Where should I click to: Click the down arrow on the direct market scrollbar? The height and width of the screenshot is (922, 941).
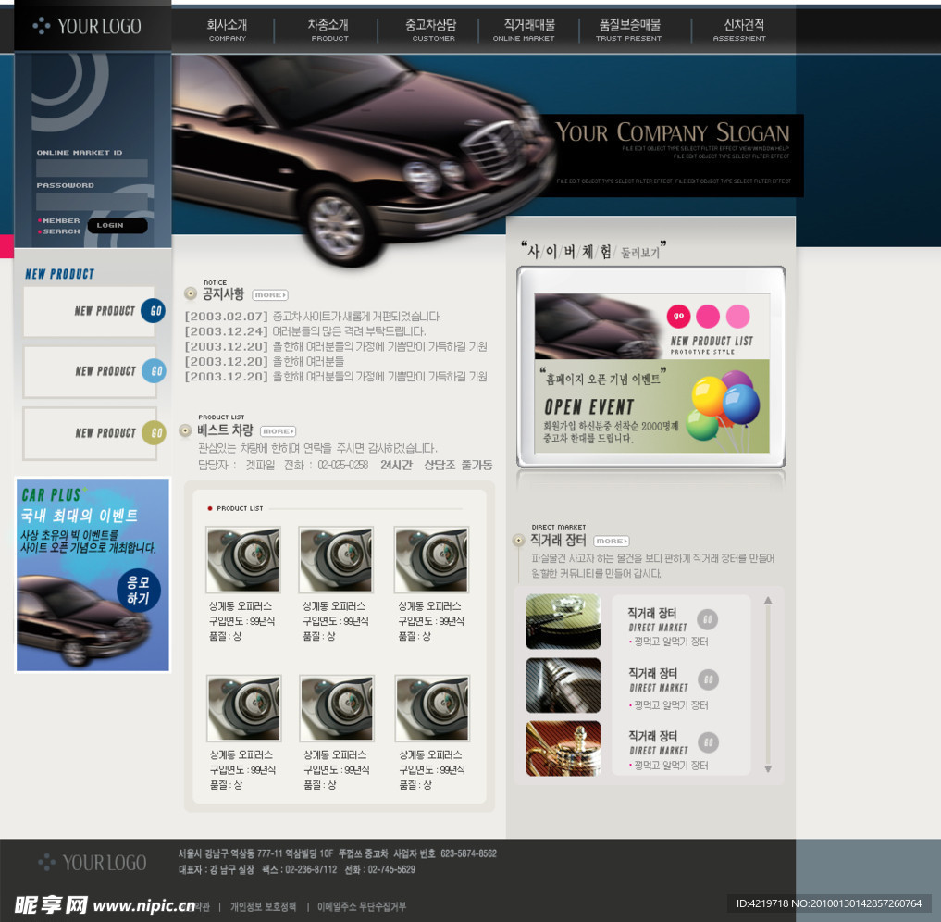coord(767,768)
